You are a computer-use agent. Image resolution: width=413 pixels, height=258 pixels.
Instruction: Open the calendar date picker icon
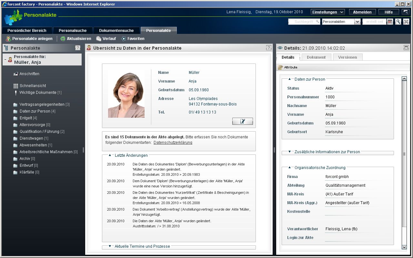tap(390, 22)
